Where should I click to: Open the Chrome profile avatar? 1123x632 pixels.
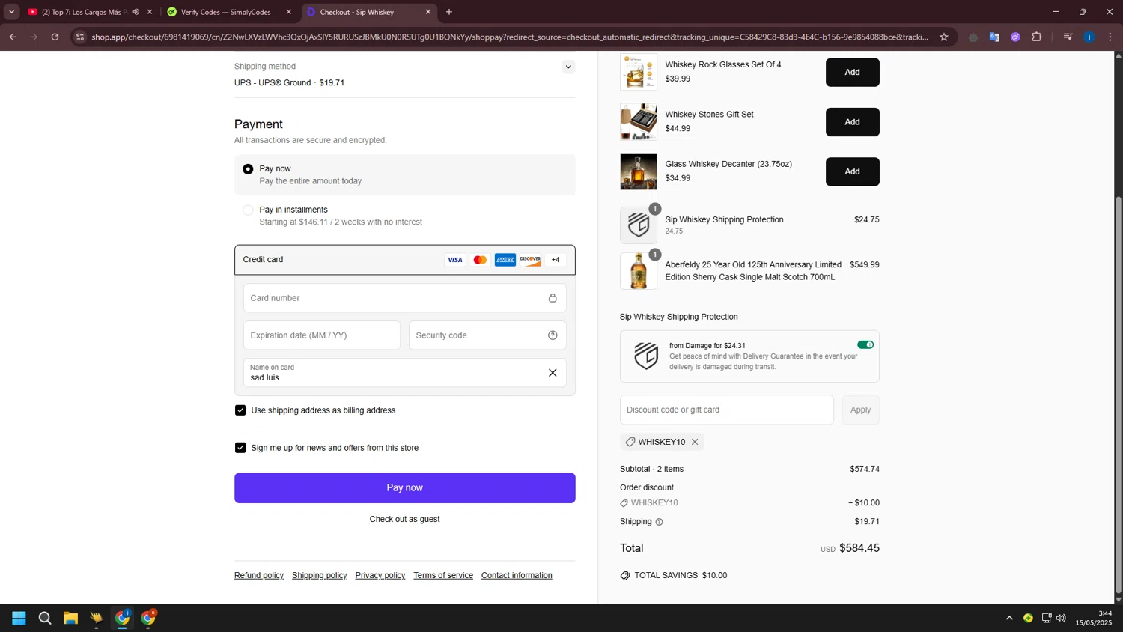pos(1089,37)
